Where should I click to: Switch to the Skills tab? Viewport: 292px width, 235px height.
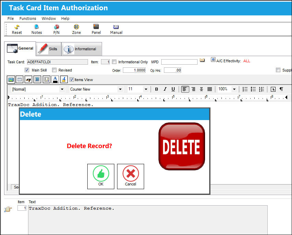coord(48,49)
